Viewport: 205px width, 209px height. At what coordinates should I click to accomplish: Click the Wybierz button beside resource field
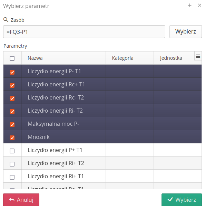coord(186,31)
